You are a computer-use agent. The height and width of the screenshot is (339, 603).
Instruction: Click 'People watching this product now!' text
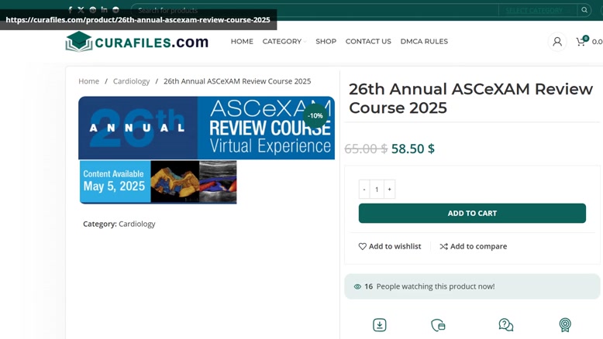[436, 286]
